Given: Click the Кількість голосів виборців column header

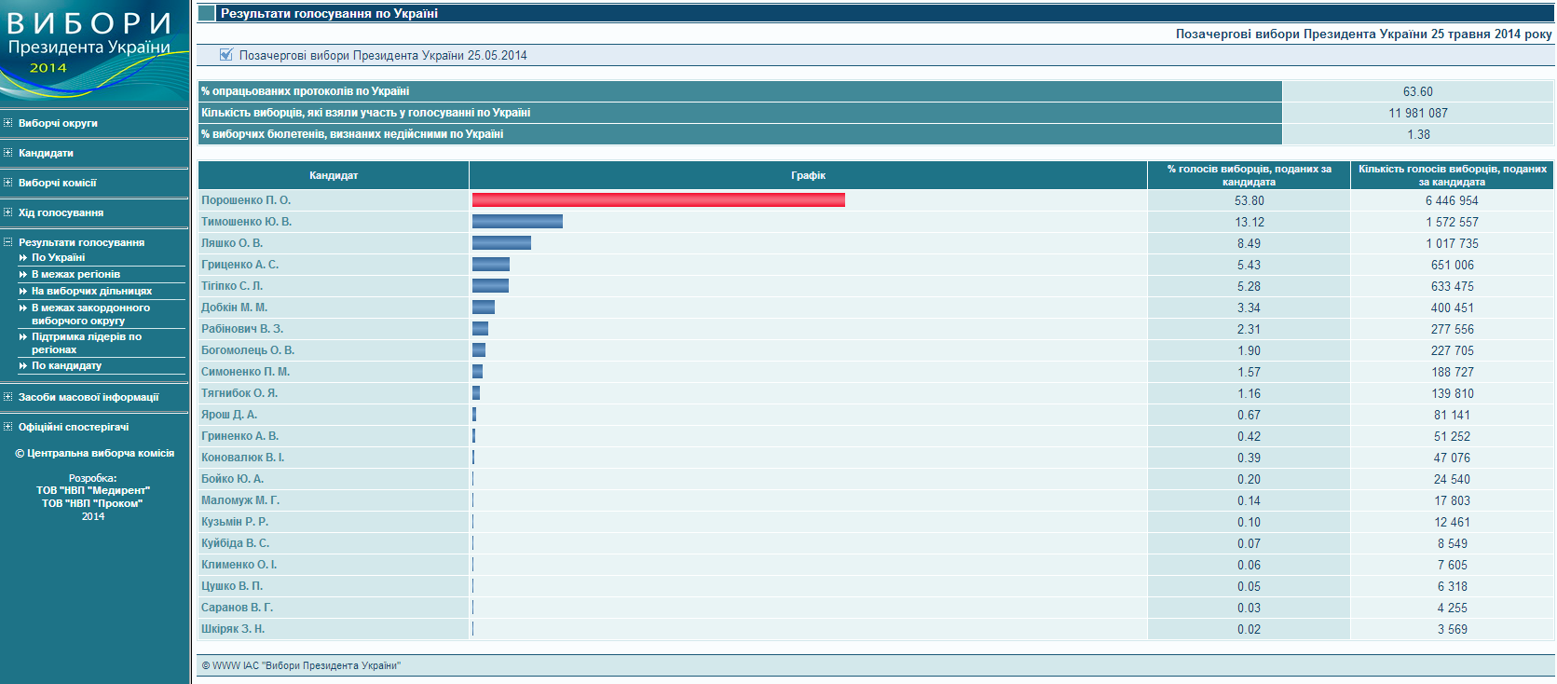Looking at the screenshot, I should tap(1452, 175).
